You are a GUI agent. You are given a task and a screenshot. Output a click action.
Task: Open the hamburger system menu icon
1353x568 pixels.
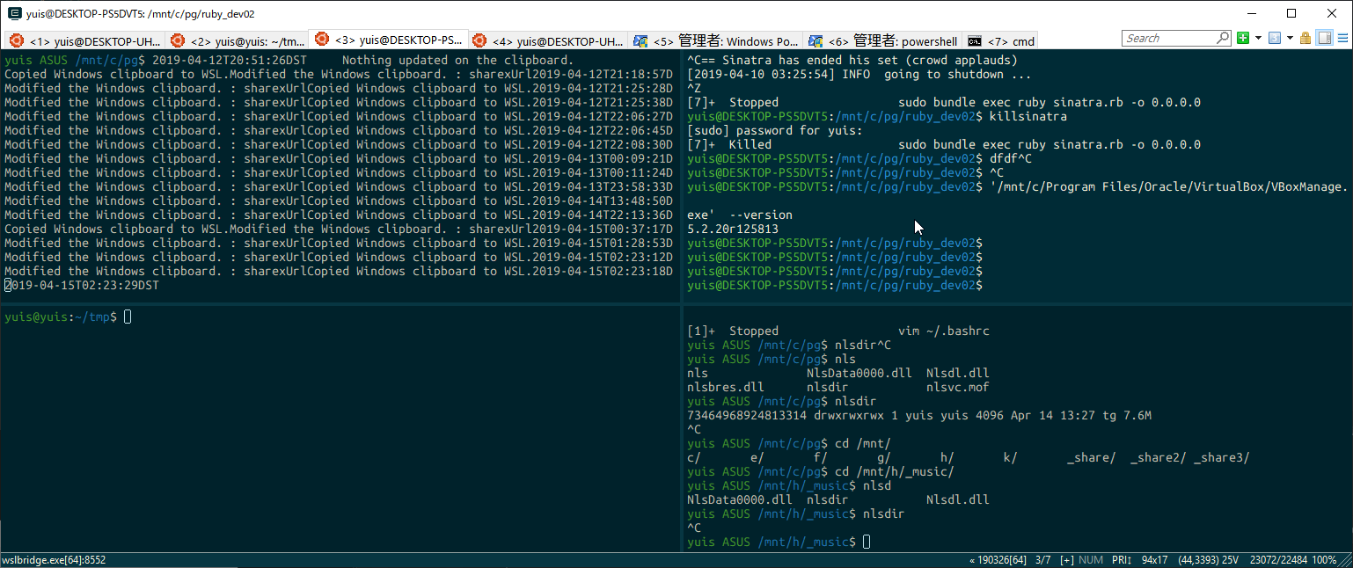(x=1341, y=39)
